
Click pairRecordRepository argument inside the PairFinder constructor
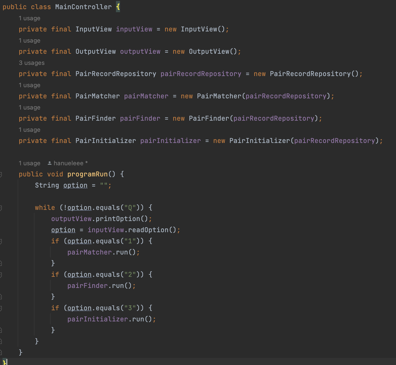pyautogui.click(x=274, y=118)
